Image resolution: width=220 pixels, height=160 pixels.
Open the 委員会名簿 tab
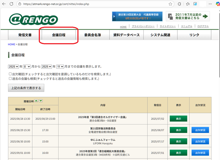coord(93,35)
